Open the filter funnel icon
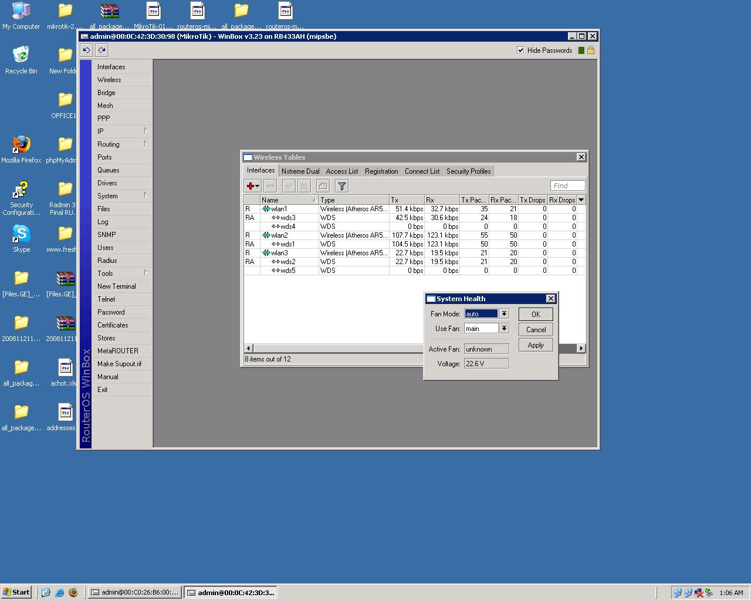Viewport: 751px width, 601px height. point(341,186)
